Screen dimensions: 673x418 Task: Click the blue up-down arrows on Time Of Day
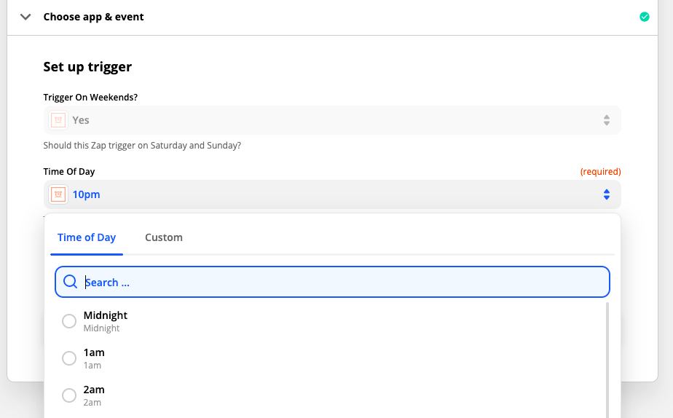tap(607, 194)
